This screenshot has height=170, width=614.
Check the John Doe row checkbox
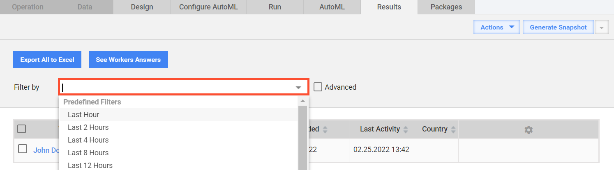point(22,149)
